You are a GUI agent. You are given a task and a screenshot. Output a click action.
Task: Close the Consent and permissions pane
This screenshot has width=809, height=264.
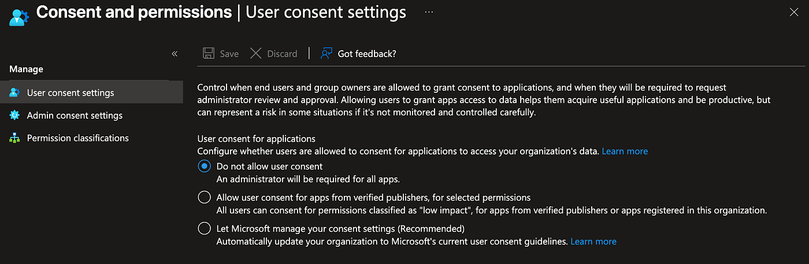794,12
